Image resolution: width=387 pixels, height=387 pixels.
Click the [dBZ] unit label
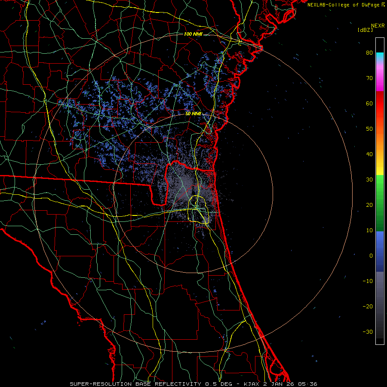pos(365,30)
